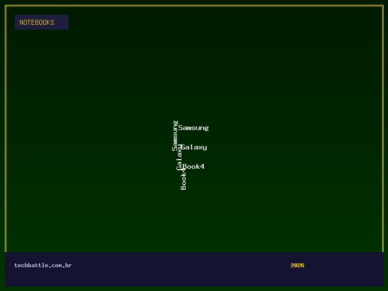388x291 pixels.
Task: Click the vertical rotated Samsung text
Action: [x=175, y=136]
